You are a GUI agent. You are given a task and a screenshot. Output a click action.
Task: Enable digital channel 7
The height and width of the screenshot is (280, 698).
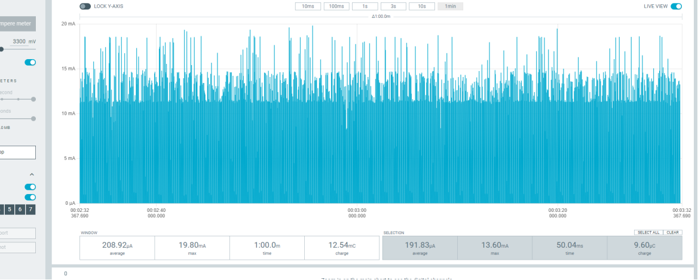click(30, 210)
